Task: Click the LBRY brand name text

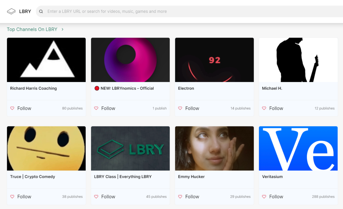Action: [x=25, y=11]
